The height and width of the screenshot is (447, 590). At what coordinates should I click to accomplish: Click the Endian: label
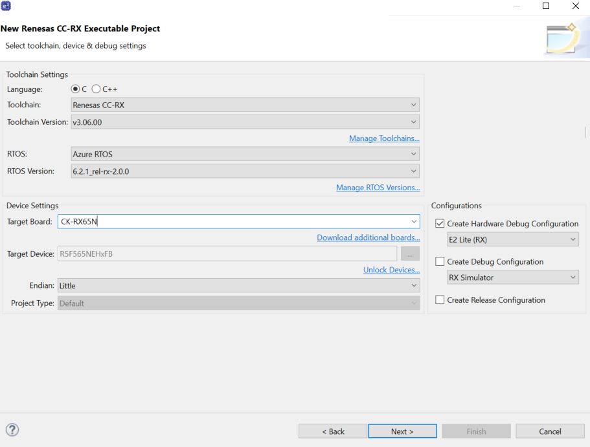(41, 285)
